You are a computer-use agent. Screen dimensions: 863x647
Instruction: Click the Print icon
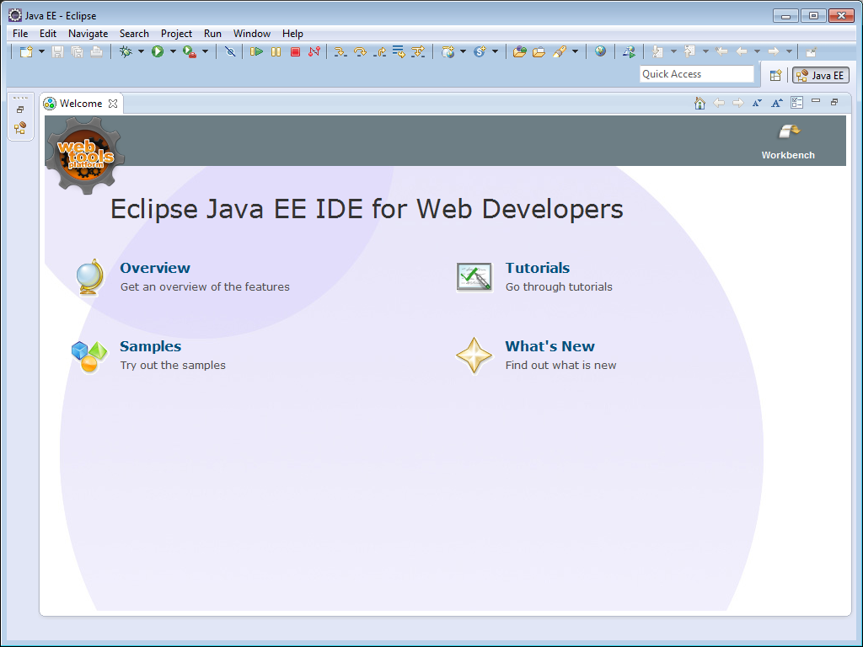[x=96, y=51]
